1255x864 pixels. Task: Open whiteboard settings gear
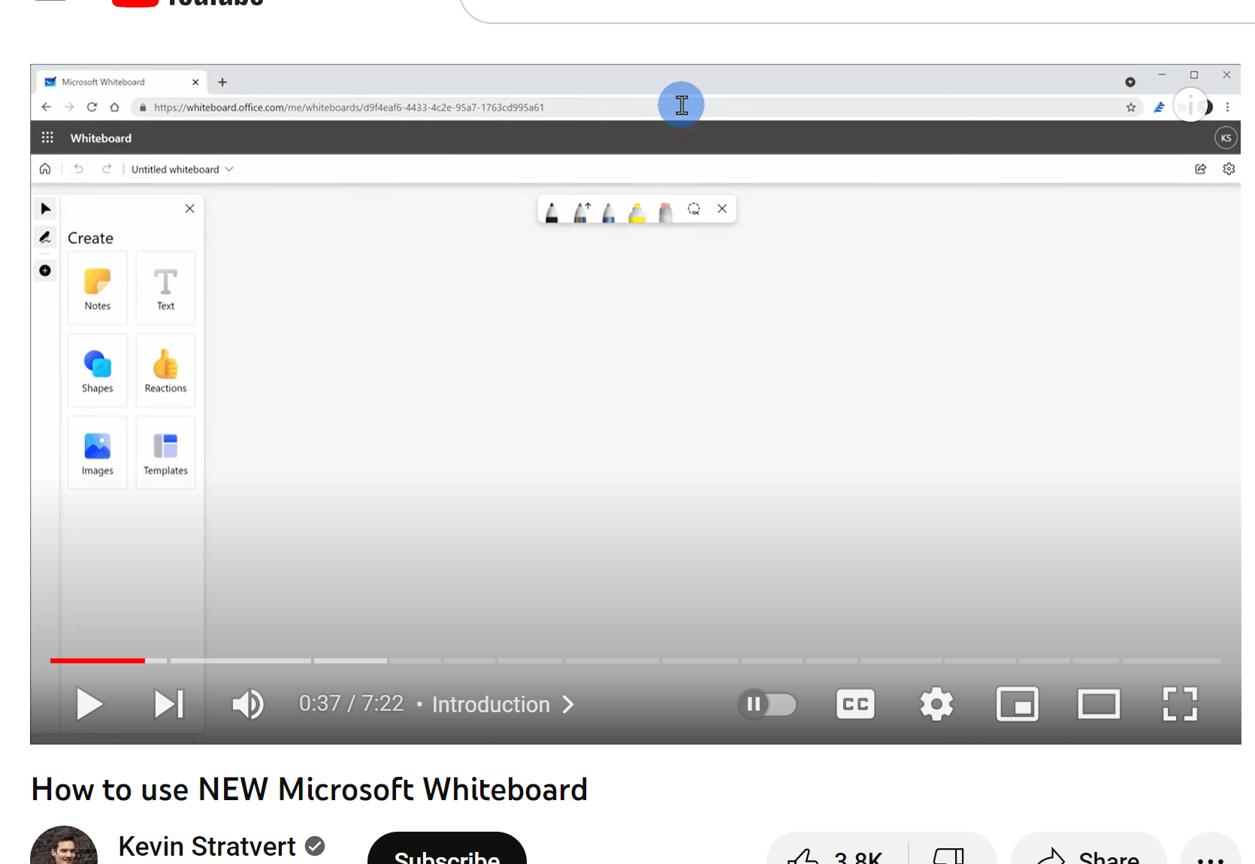[1229, 169]
